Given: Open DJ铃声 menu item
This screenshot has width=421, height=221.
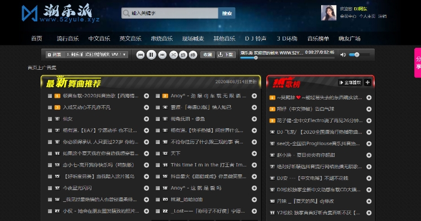Looking at the screenshot, I should (x=255, y=39).
